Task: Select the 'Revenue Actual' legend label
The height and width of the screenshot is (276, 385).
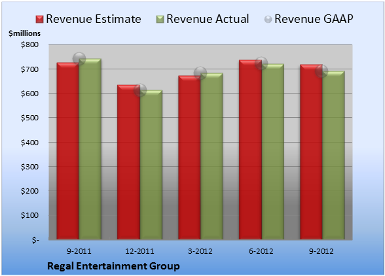Action: coord(208,19)
